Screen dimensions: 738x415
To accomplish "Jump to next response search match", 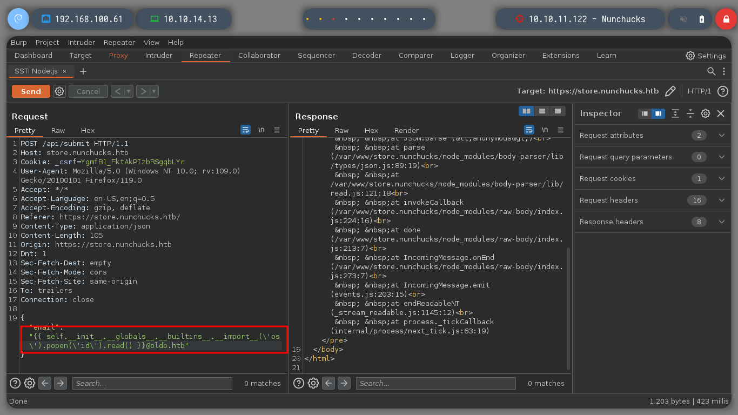I will click(344, 383).
